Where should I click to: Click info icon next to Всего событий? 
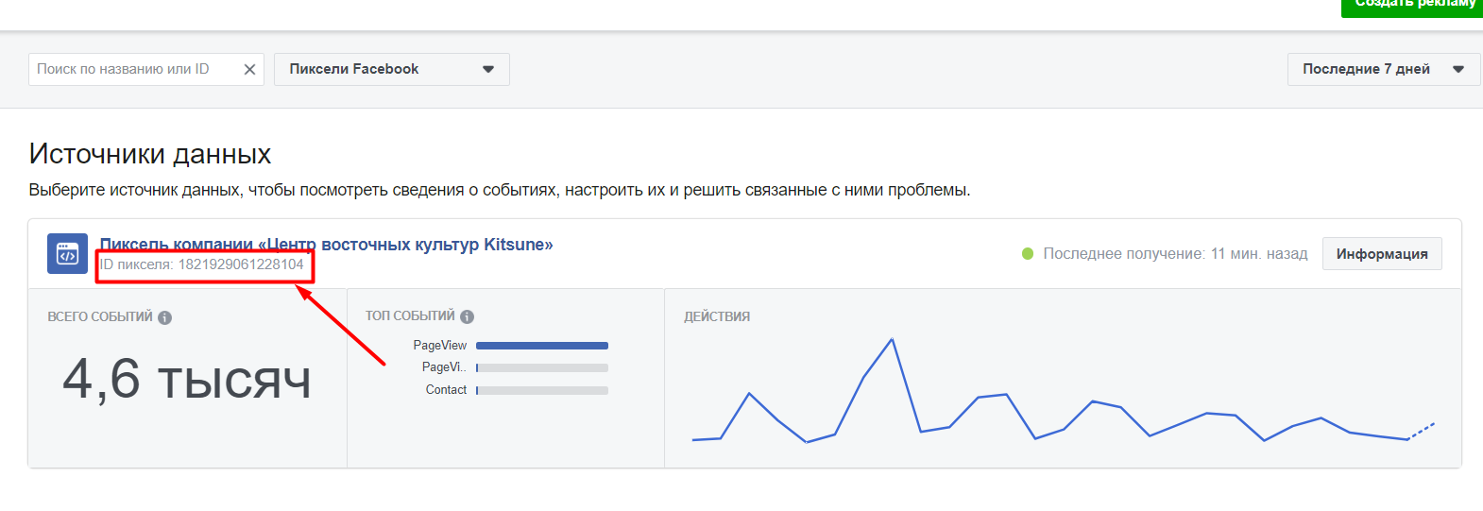pyautogui.click(x=164, y=317)
